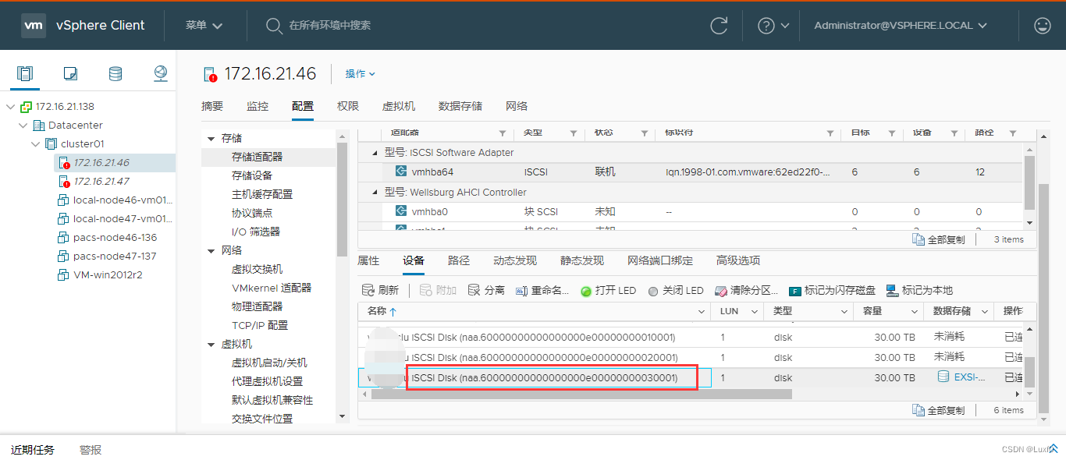Open the 高级选项 tab
This screenshot has height=460, width=1066.
coord(738,260)
